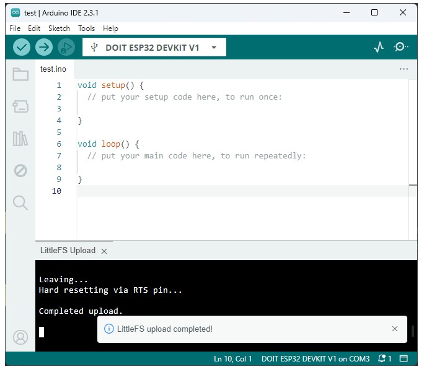Select the test.ino editor tab
The height and width of the screenshot is (372, 424).
(x=53, y=69)
